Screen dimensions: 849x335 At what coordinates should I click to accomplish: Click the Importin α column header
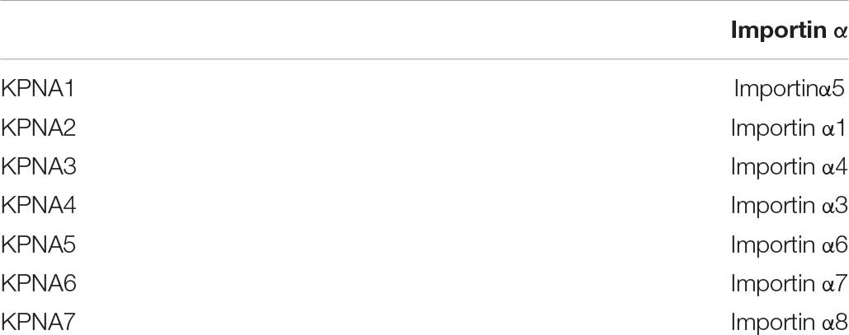pyautogui.click(x=789, y=30)
